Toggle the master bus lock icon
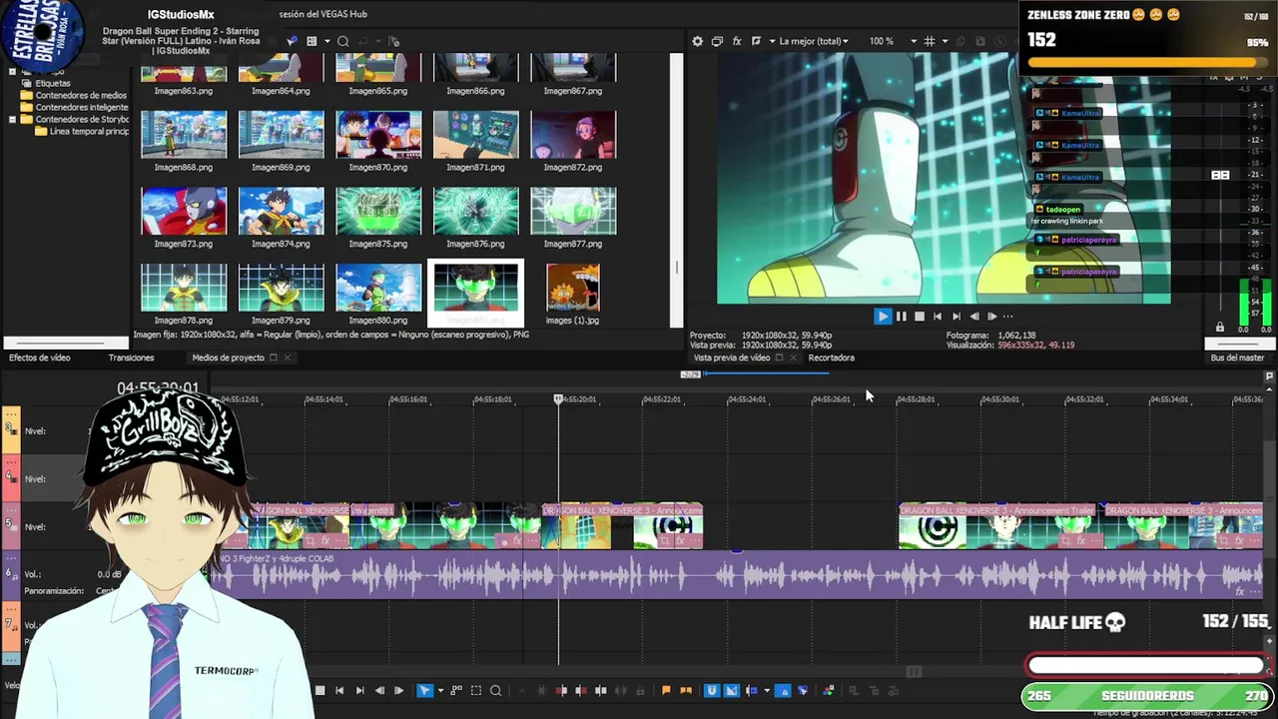Viewport: 1278px width, 719px height. pyautogui.click(x=1219, y=327)
